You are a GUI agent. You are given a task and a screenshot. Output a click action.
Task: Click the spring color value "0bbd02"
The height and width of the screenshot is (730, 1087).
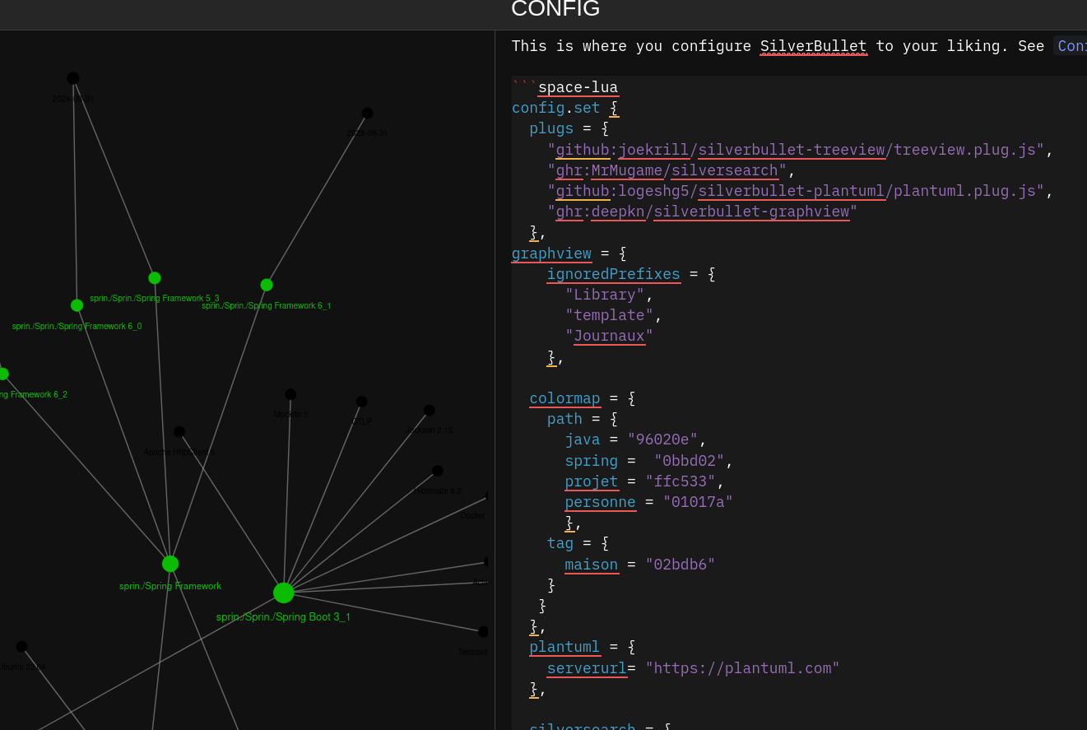(x=689, y=460)
